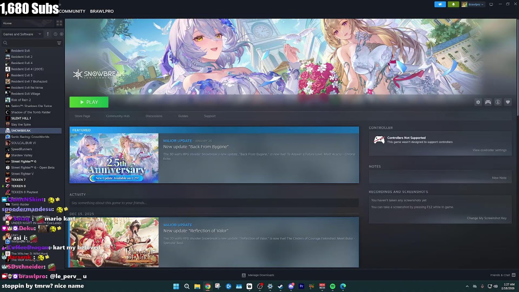The width and height of the screenshot is (519, 292).
Task: Open View controller settings link
Action: point(489,150)
